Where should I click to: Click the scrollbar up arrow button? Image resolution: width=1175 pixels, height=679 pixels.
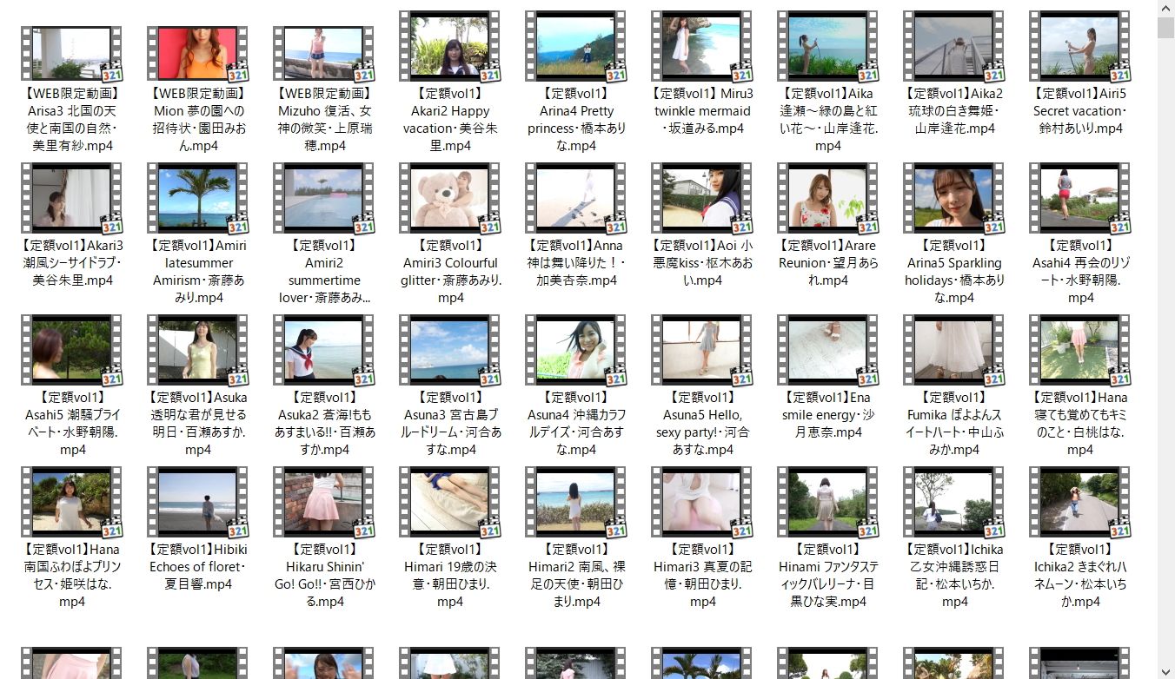pyautogui.click(x=1165, y=8)
